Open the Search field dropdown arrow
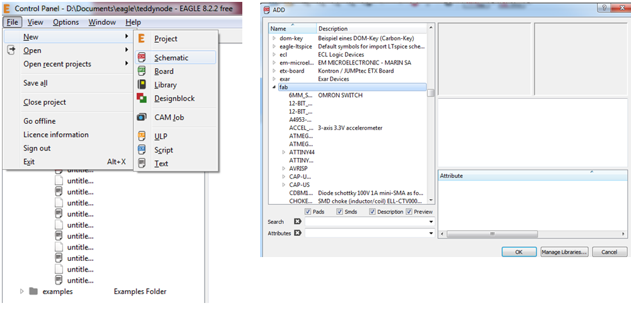631x310 pixels. click(x=431, y=222)
